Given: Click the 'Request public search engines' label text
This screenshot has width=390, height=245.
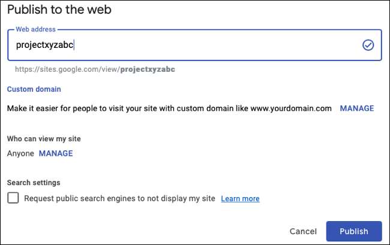Looking at the screenshot, I should 120,199.
